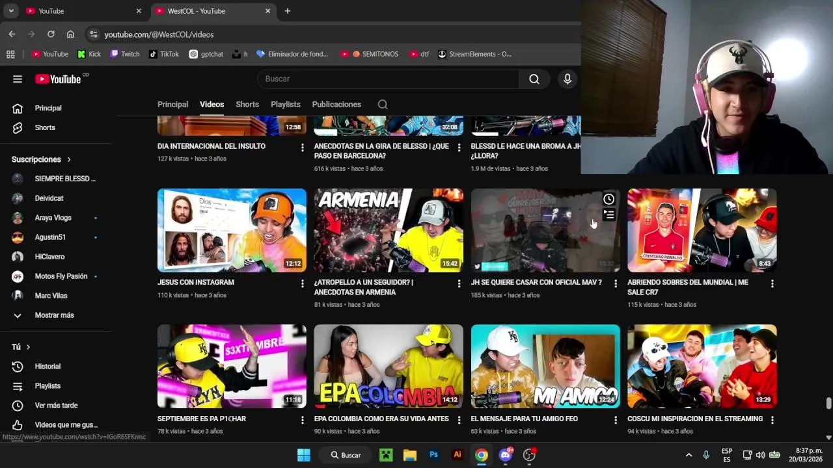Open File Explorer from the taskbar
The width and height of the screenshot is (833, 468).
409,455
